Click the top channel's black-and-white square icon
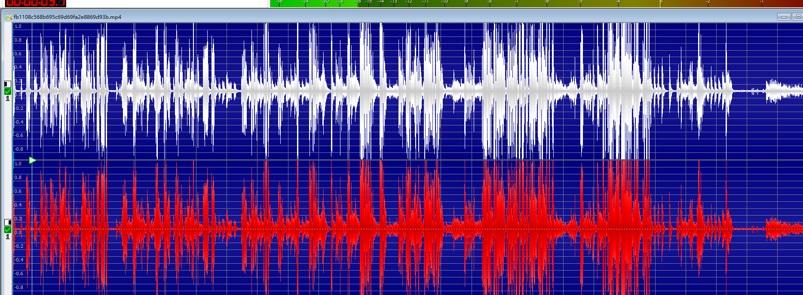Image resolution: width=803 pixels, height=295 pixels. pos(7,84)
